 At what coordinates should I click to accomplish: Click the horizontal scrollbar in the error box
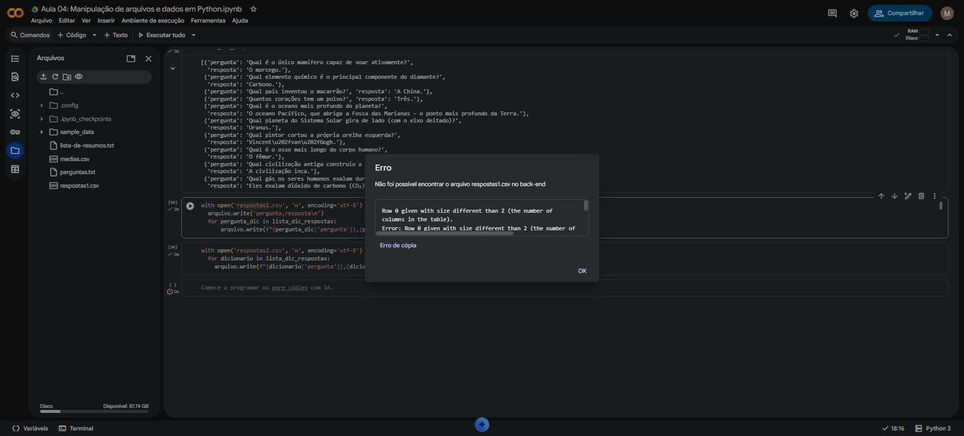point(445,233)
